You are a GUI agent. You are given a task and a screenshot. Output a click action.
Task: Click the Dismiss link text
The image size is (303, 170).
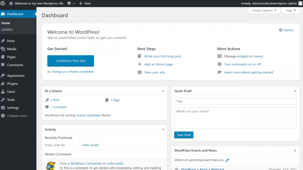[x=288, y=30]
